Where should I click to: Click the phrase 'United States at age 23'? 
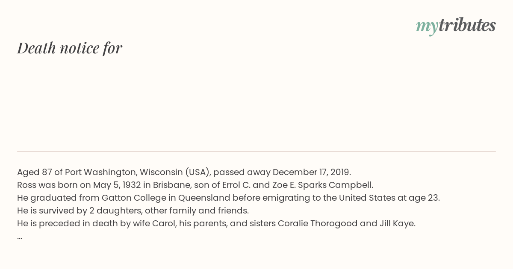(389, 198)
